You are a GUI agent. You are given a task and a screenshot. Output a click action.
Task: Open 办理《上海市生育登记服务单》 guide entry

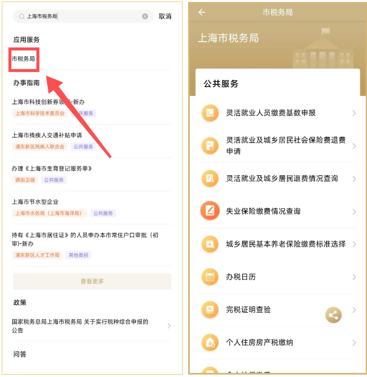tap(52, 168)
